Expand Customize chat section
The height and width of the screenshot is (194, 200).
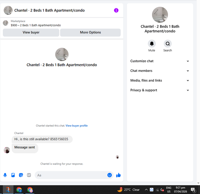pos(160,61)
